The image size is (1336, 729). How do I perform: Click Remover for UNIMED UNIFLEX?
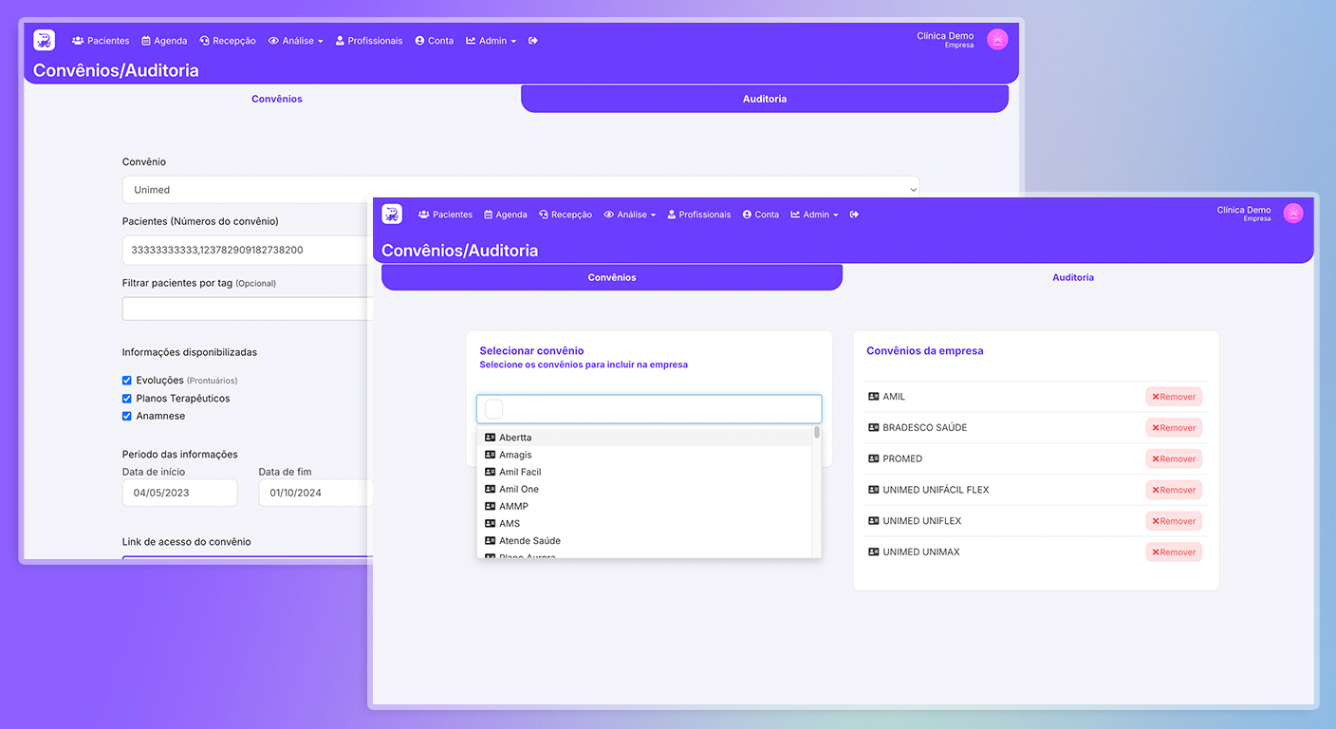click(1173, 520)
